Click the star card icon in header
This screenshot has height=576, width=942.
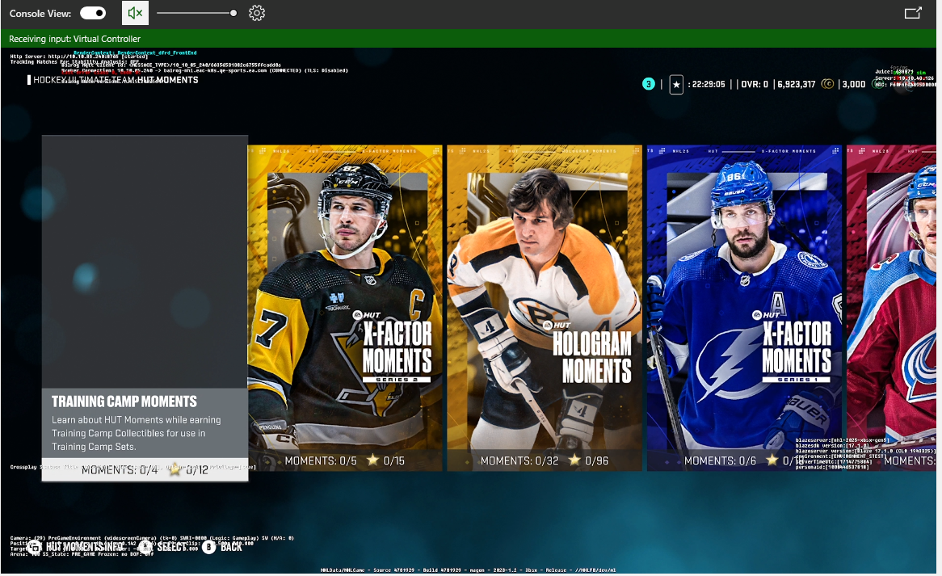pyautogui.click(x=676, y=85)
